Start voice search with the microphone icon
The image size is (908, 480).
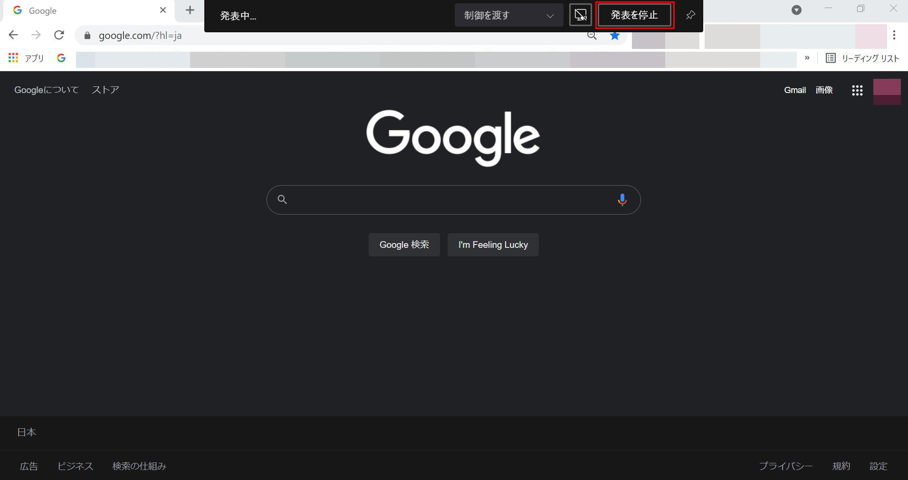click(x=622, y=200)
